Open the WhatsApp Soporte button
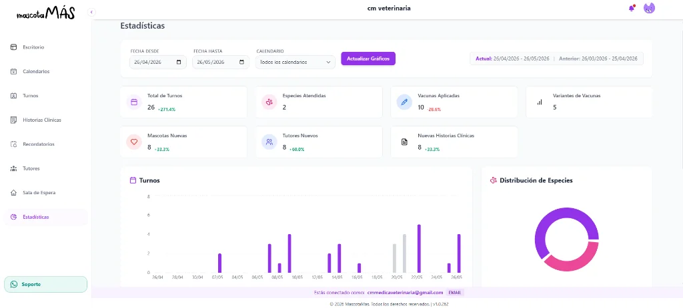Viewport: 683px width, 308px height. point(46,285)
